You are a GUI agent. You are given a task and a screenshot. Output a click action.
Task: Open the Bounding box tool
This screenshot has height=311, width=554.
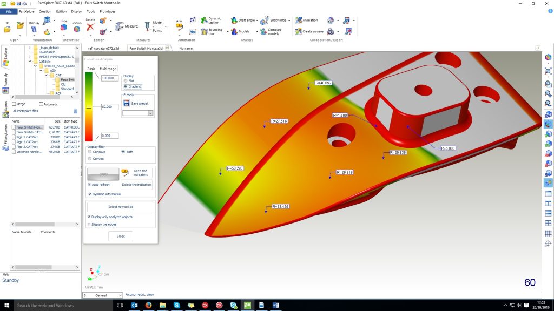coord(204,32)
